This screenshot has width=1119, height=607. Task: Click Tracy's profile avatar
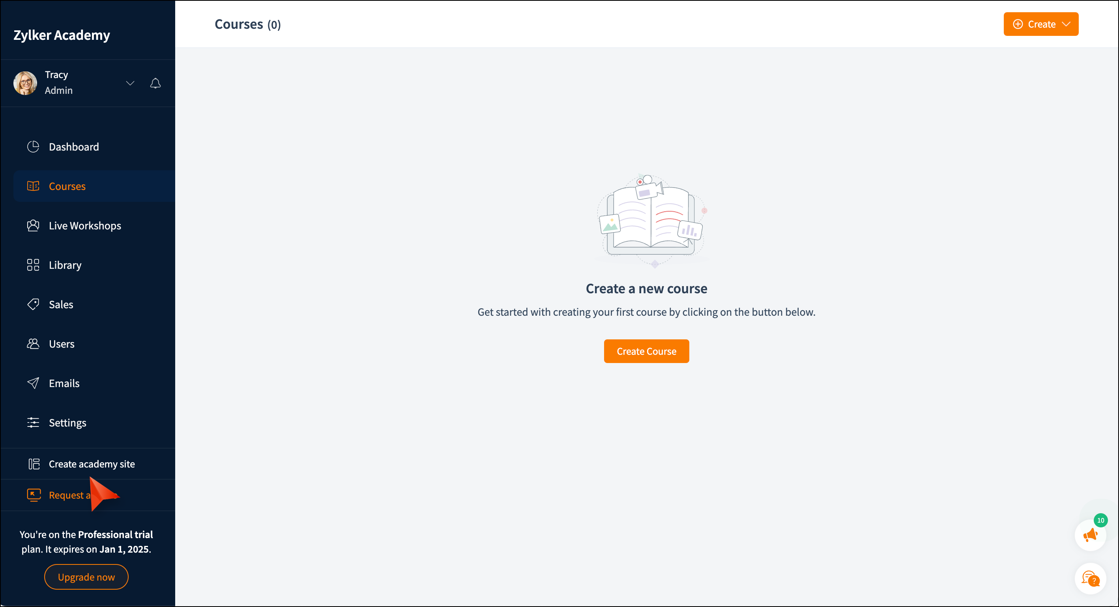point(25,83)
